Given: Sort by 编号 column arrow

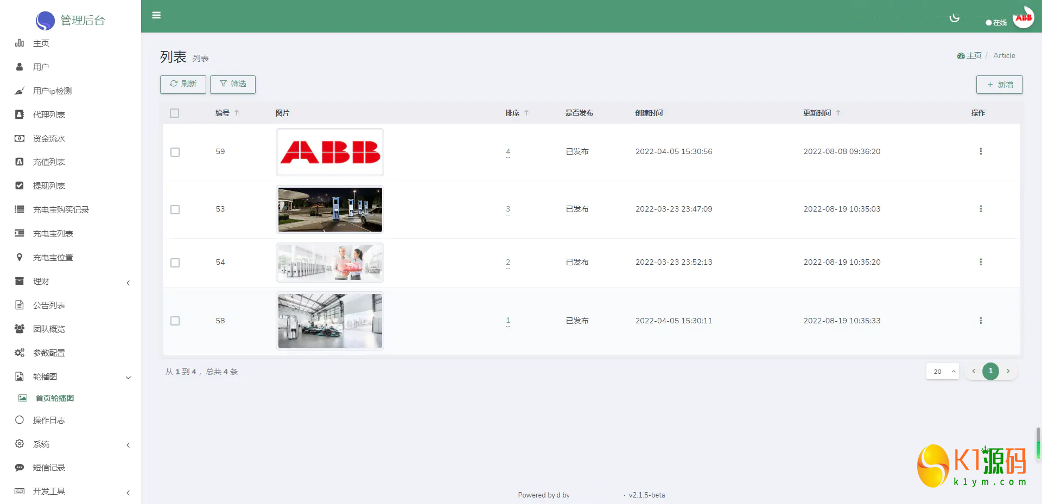Looking at the screenshot, I should (237, 113).
